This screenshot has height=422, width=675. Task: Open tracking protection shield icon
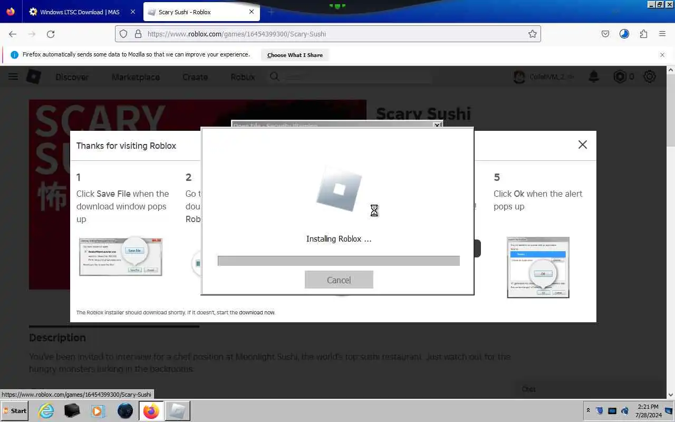(x=123, y=34)
